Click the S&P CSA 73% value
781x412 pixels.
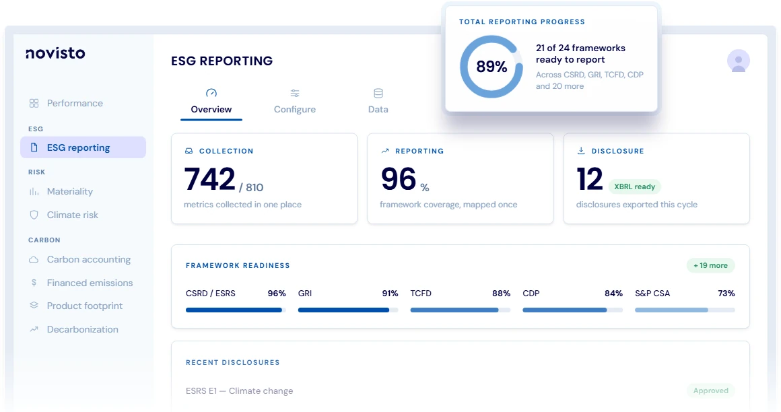726,294
